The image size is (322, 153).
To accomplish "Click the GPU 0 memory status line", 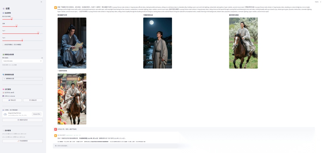I will [x=14, y=134].
